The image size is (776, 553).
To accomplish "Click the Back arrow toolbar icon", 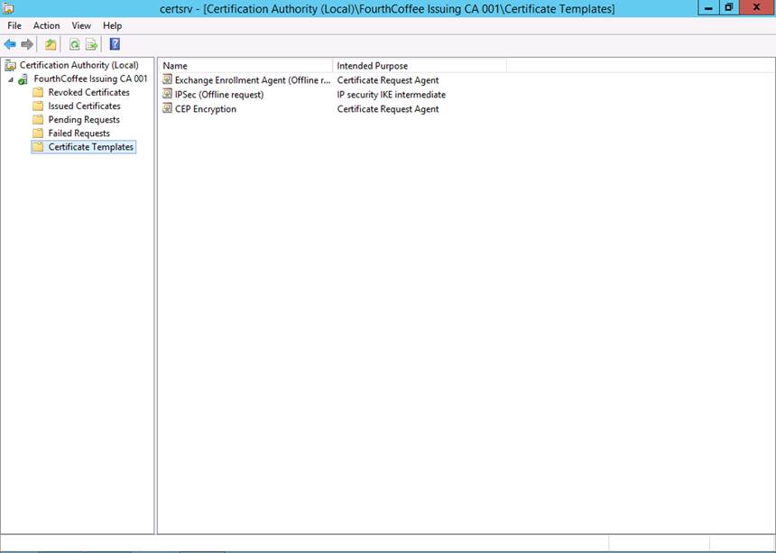I will tap(10, 44).
